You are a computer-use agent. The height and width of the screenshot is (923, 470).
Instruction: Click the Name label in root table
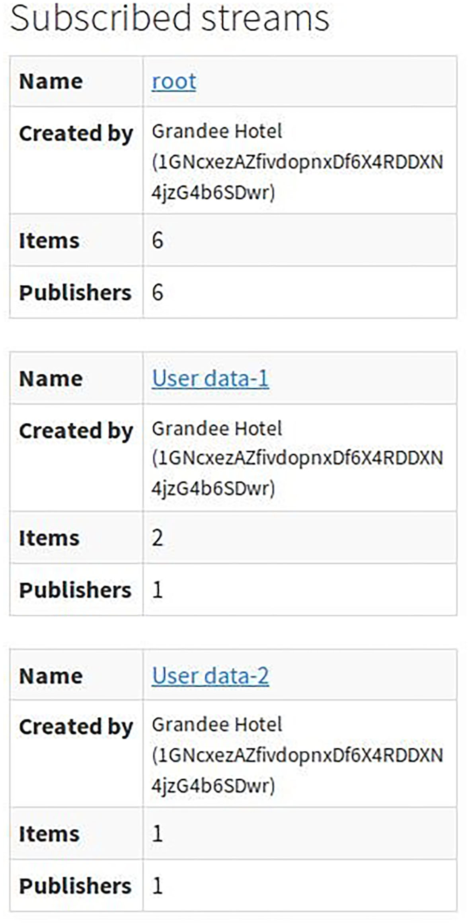51,82
